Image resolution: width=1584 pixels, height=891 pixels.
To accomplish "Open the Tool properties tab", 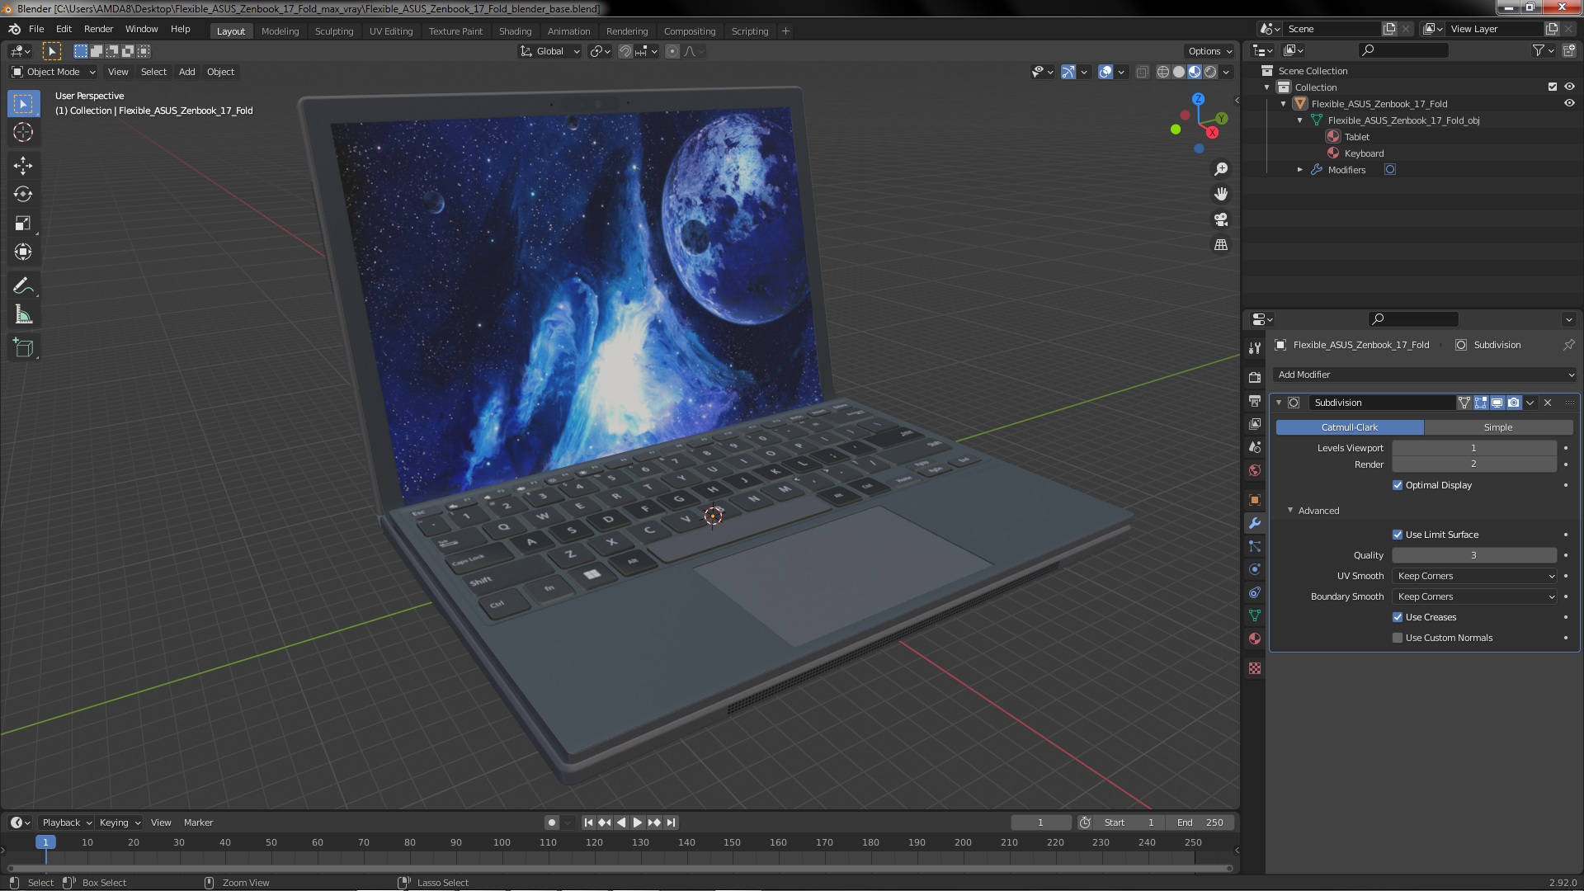I will (1255, 348).
